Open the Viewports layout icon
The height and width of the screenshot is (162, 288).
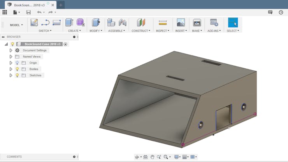coord(193,157)
